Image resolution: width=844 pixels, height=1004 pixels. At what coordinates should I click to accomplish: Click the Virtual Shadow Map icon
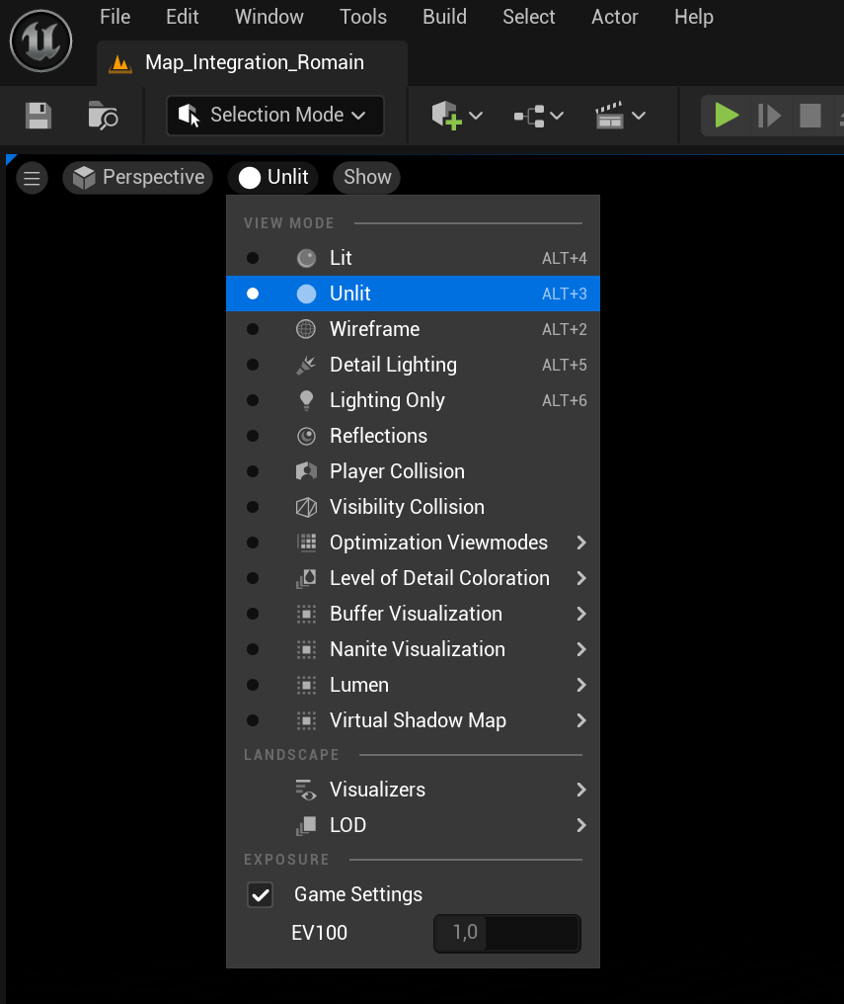(x=306, y=720)
